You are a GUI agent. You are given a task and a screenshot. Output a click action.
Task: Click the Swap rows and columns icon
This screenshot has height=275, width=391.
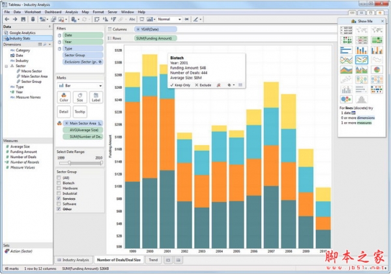click(x=96, y=19)
